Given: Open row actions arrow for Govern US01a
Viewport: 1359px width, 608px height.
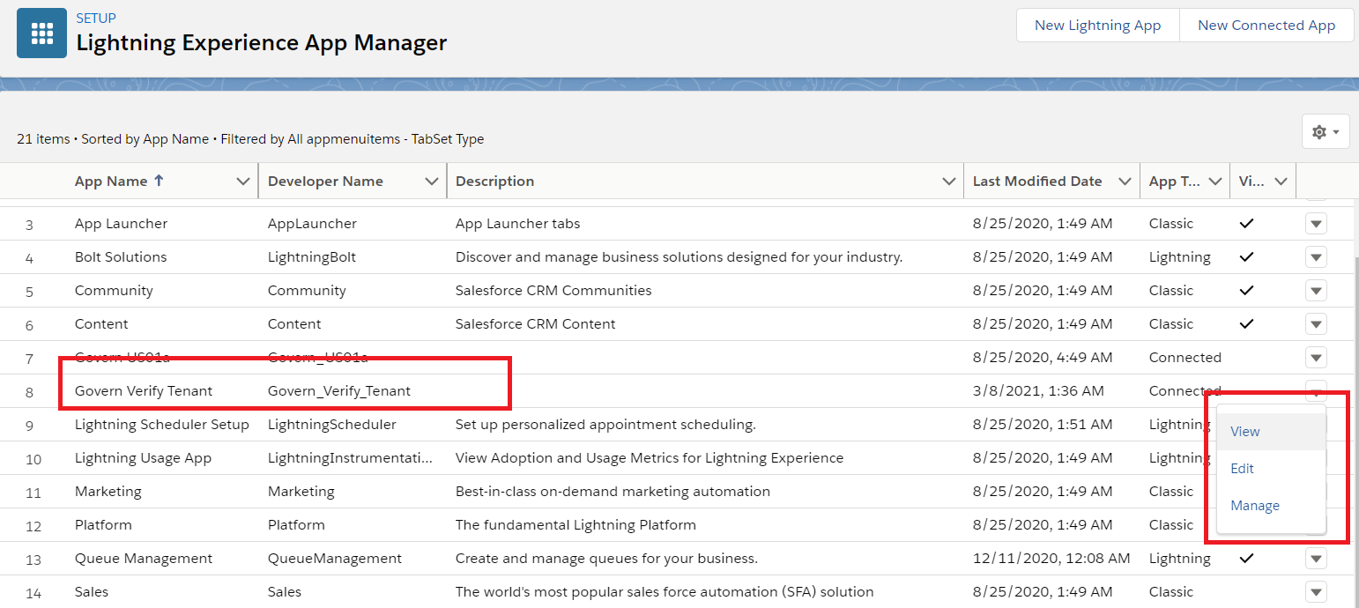Looking at the screenshot, I should [1316, 358].
